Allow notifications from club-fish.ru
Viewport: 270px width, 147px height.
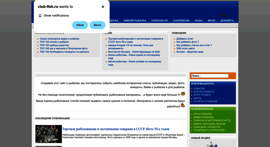tap(80, 25)
